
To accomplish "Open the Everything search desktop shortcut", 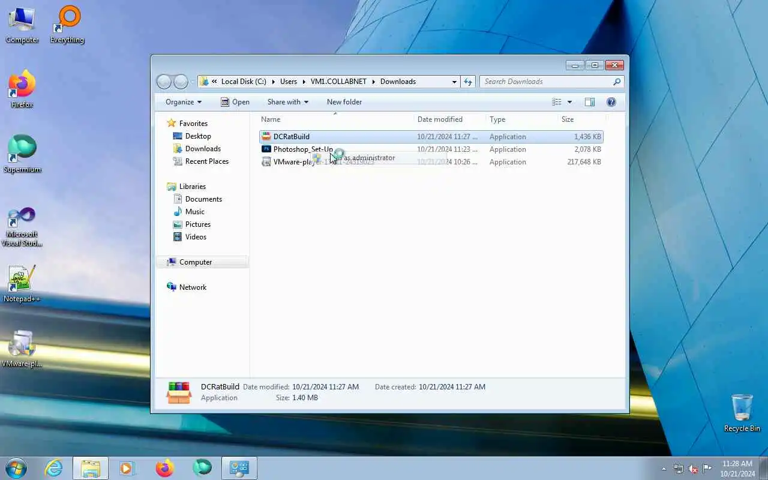I will click(x=67, y=26).
